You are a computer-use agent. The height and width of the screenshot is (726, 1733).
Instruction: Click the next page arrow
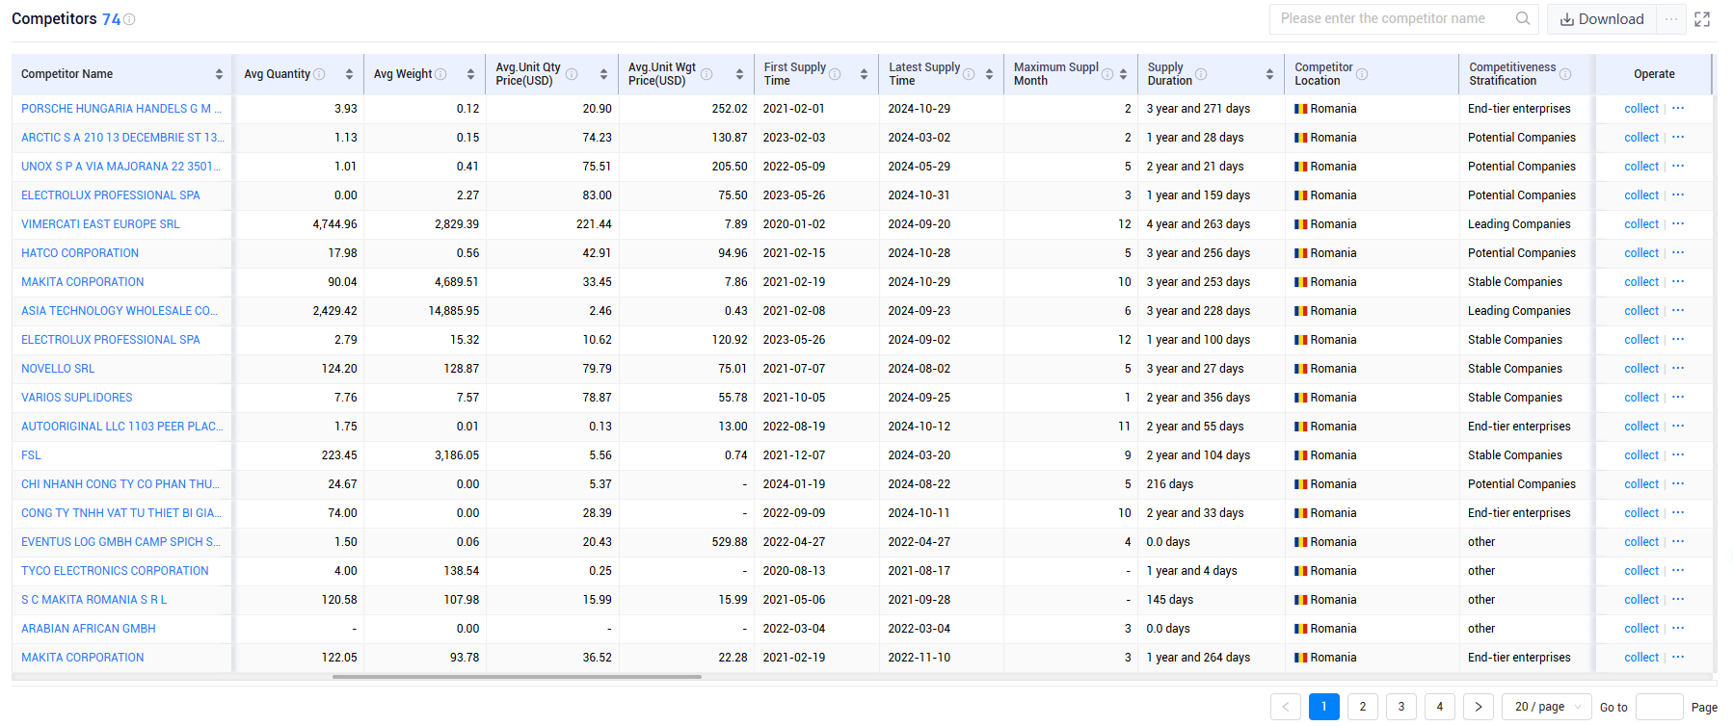(1479, 707)
